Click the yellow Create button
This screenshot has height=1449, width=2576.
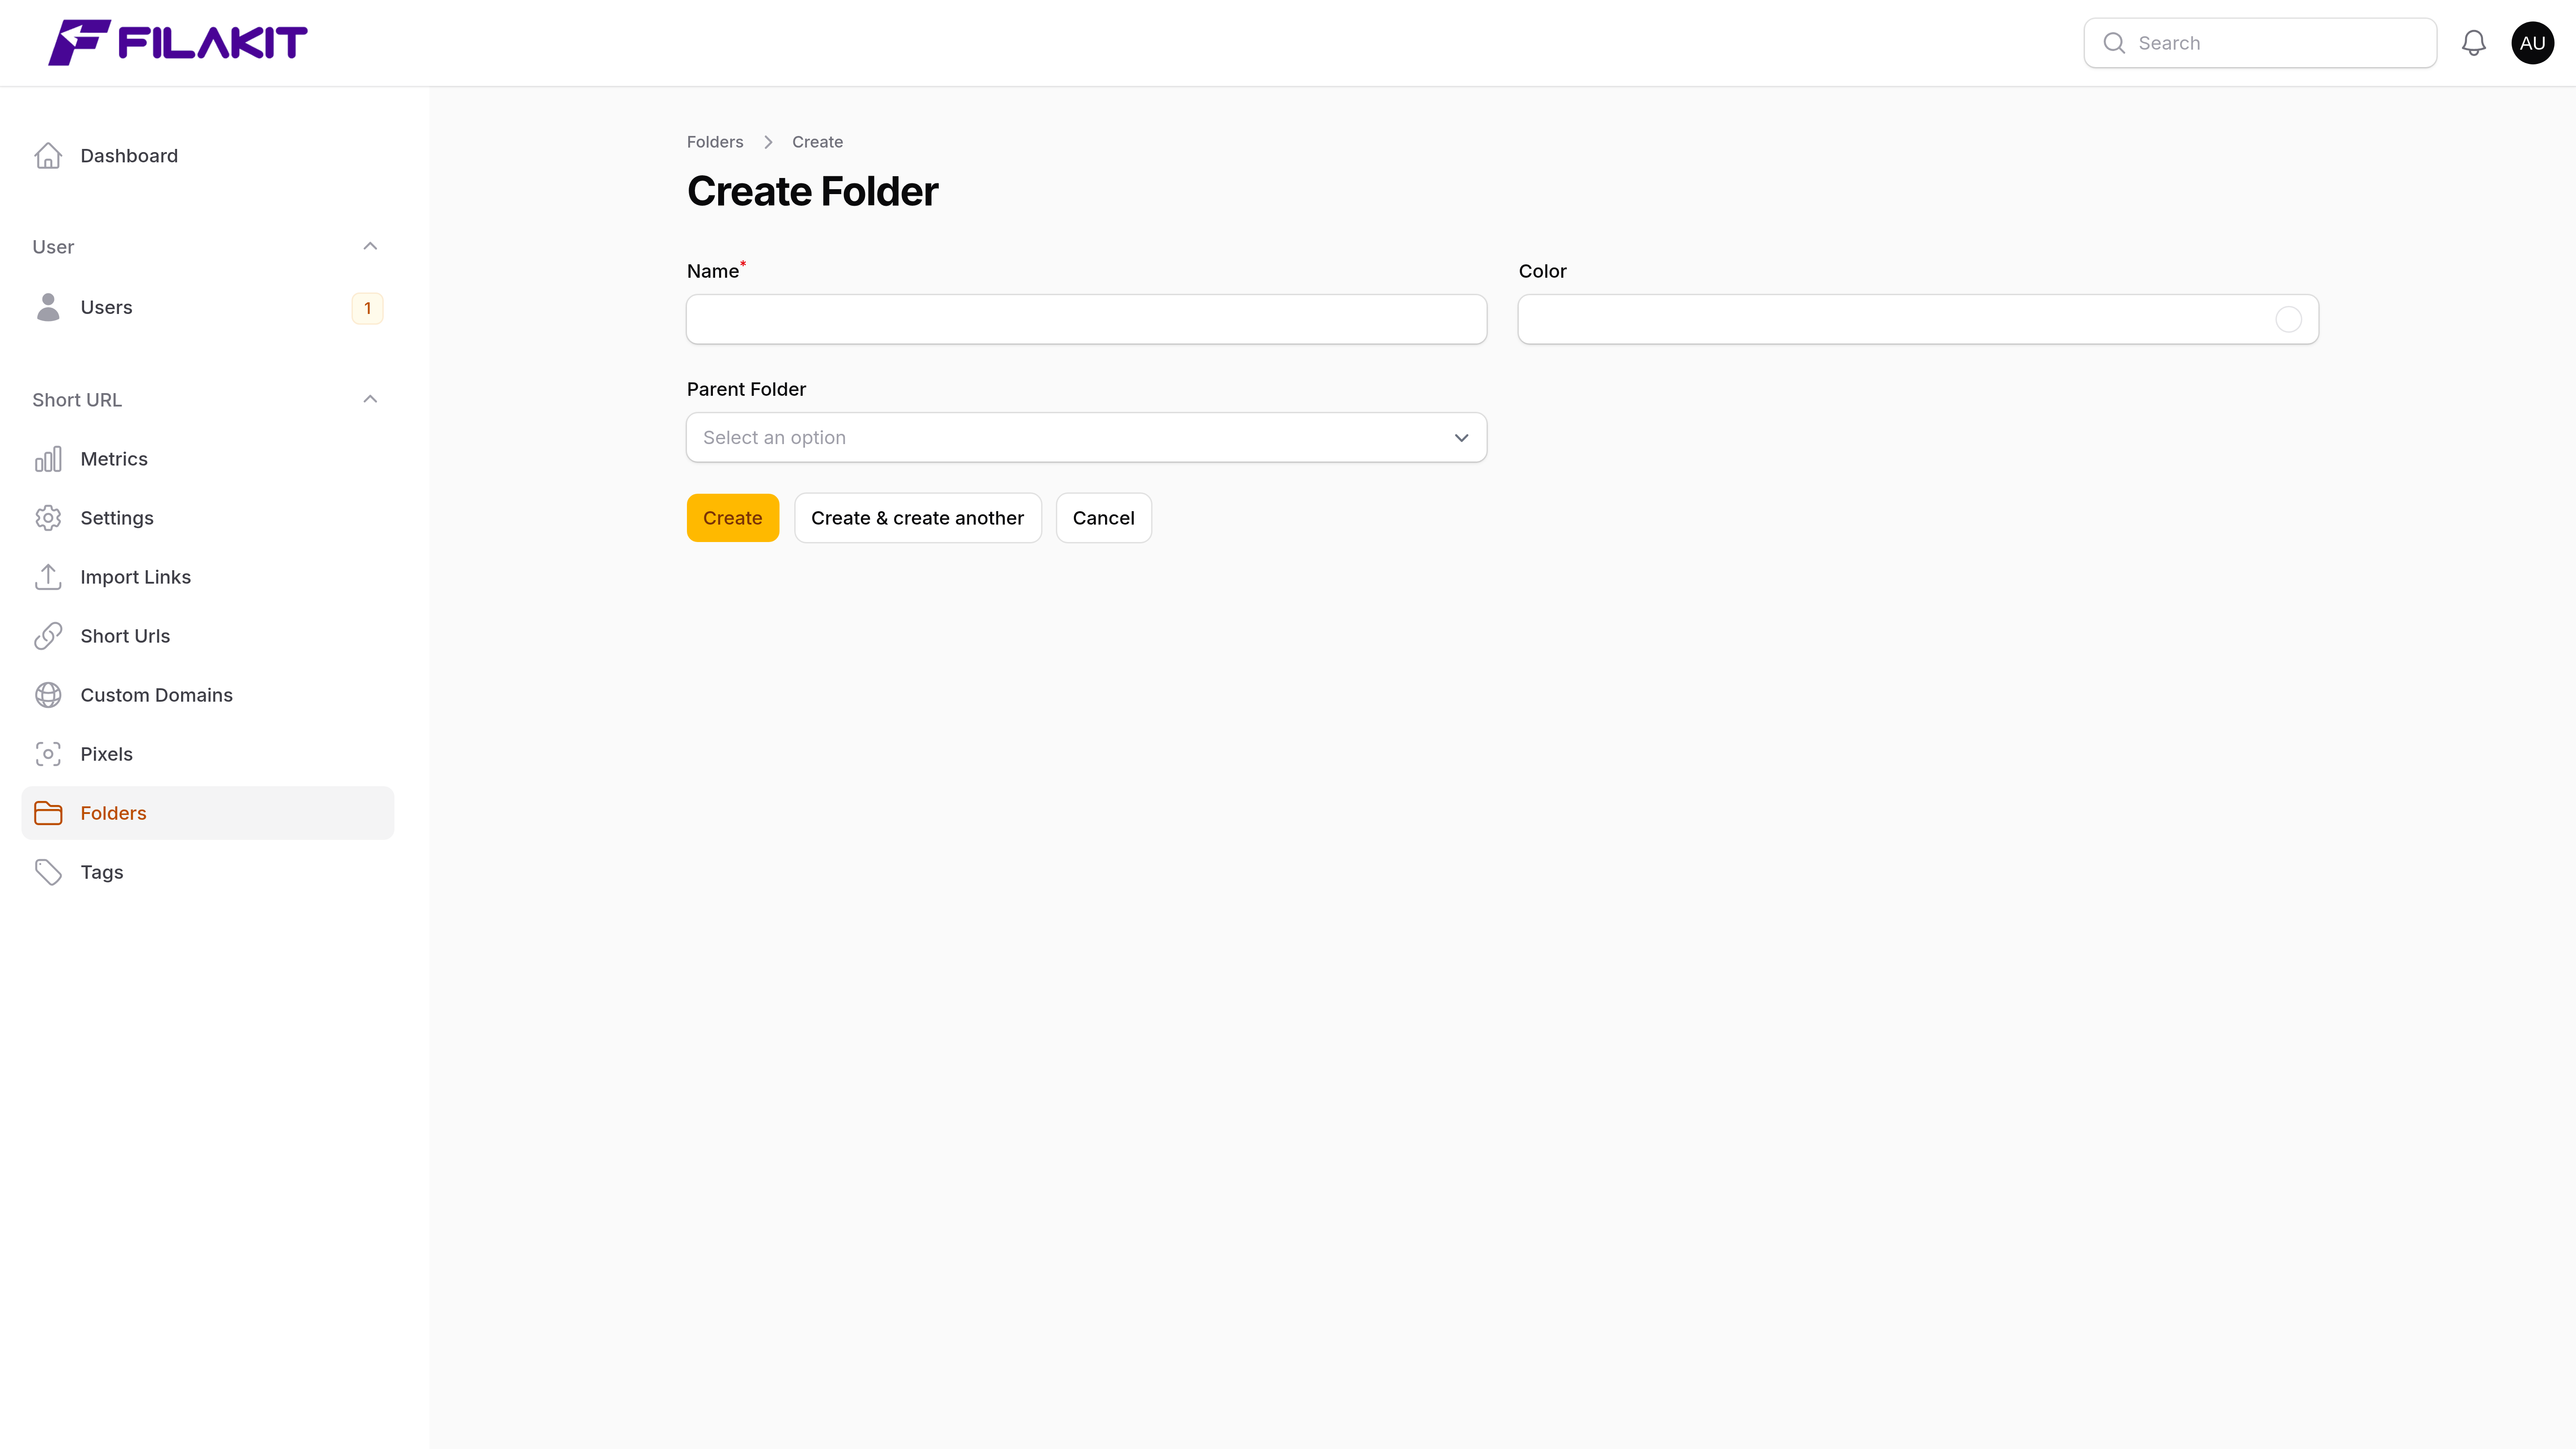[732, 518]
